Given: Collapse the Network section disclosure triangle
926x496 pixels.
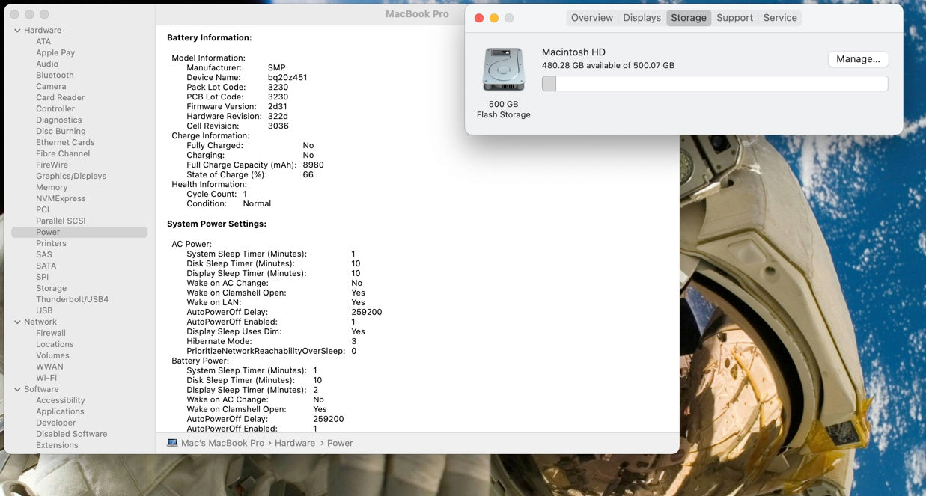Looking at the screenshot, I should 17,322.
